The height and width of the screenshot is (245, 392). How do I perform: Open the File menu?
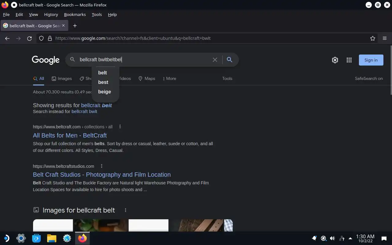click(x=6, y=14)
